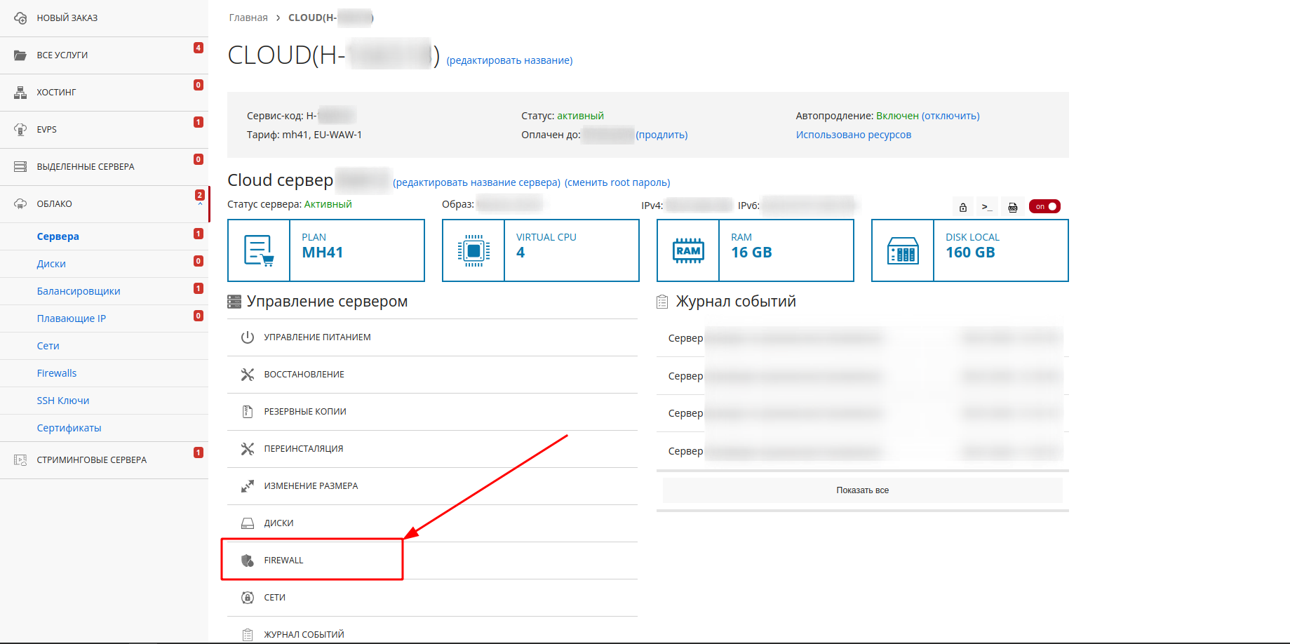
Task: Go to Главная breadcrumb
Action: (248, 18)
